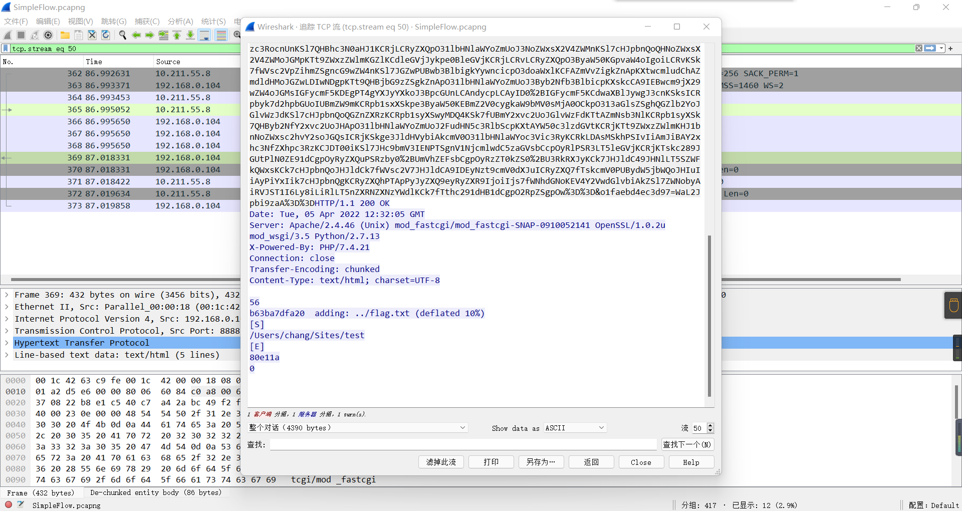
Task: Apply the display filter arrow button
Action: pyautogui.click(x=930, y=49)
